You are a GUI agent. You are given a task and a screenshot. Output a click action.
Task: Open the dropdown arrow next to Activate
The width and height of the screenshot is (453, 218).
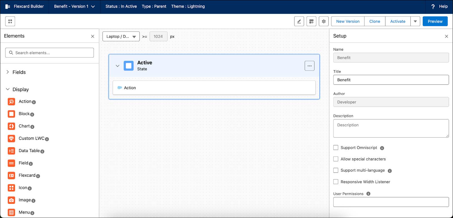click(x=415, y=21)
